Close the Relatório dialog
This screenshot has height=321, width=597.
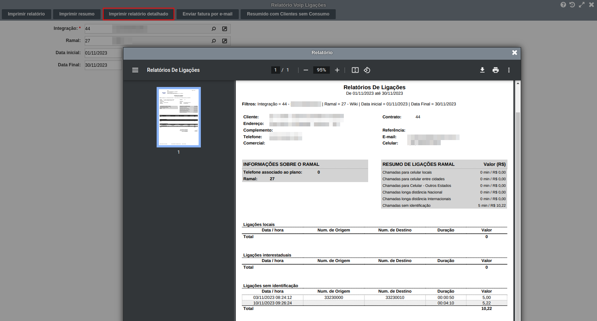tap(515, 53)
